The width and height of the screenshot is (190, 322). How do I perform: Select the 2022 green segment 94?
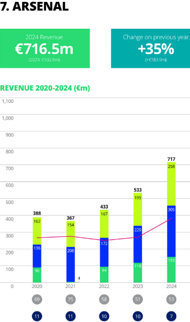click(x=104, y=275)
